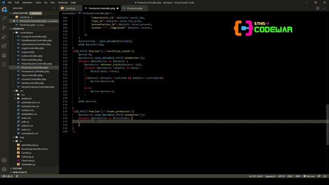Image resolution: width=329 pixels, height=185 pixels.
Task: Switch to the Carrito.js editor tab
Action: tap(71, 8)
